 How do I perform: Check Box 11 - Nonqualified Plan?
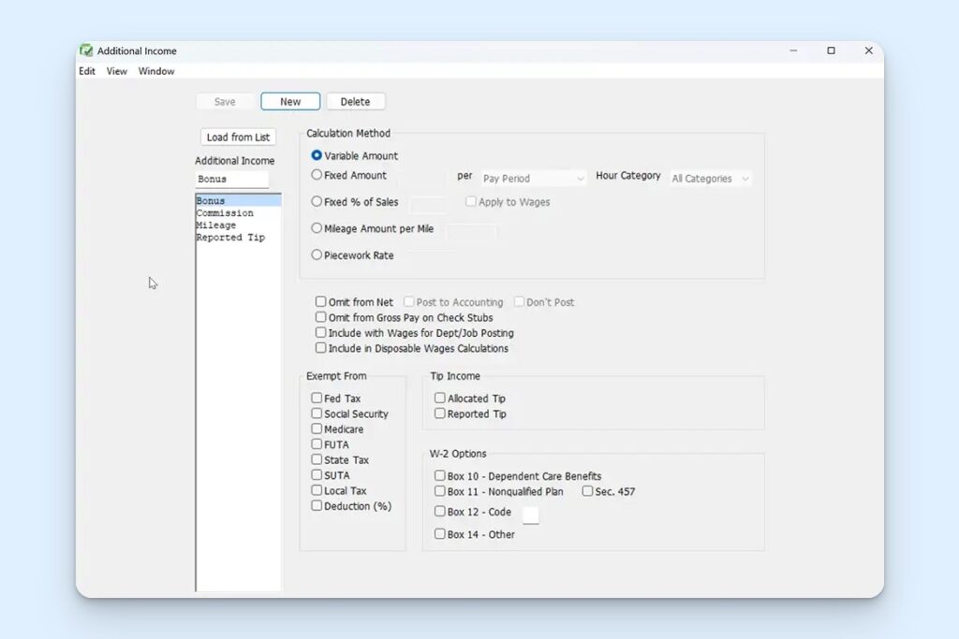(x=440, y=490)
